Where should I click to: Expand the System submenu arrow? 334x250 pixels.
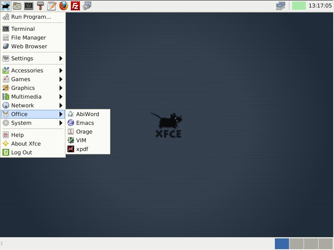click(x=61, y=123)
